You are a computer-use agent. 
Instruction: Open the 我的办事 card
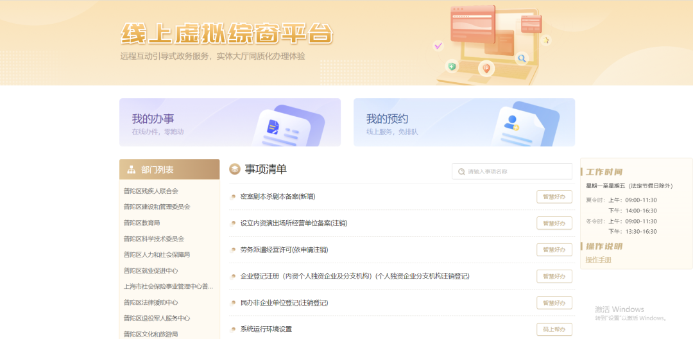[230, 122]
